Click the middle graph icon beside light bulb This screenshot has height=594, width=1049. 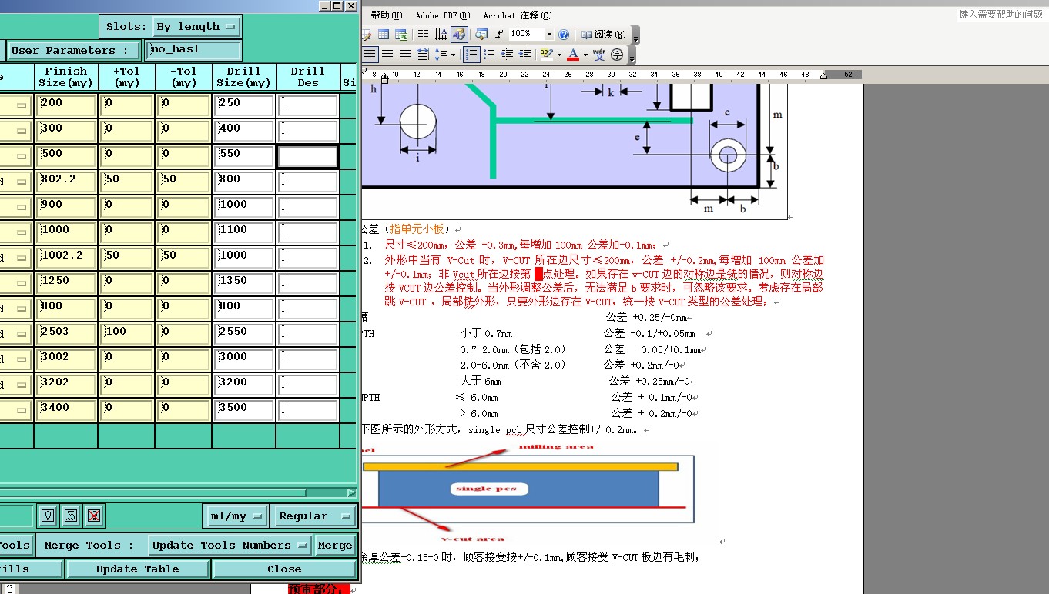click(x=71, y=516)
